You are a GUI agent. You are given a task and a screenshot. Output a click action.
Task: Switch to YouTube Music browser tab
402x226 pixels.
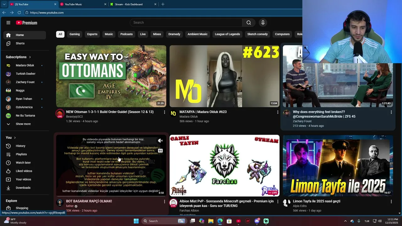tap(83, 4)
